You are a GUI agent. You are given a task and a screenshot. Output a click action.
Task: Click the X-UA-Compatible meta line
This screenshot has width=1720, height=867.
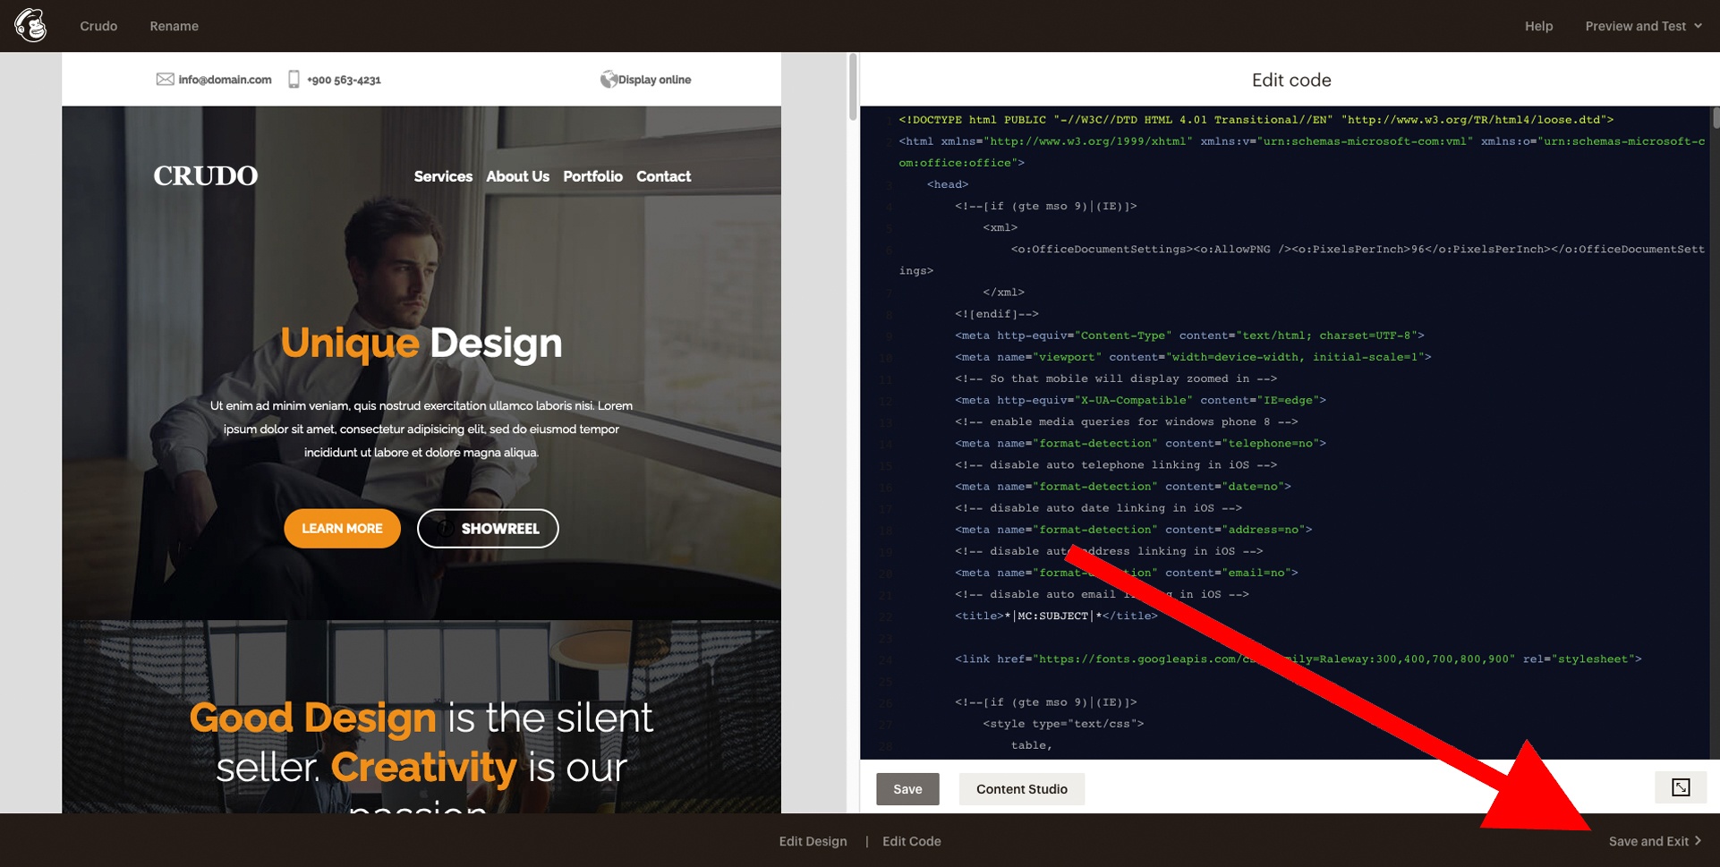click(x=1140, y=400)
